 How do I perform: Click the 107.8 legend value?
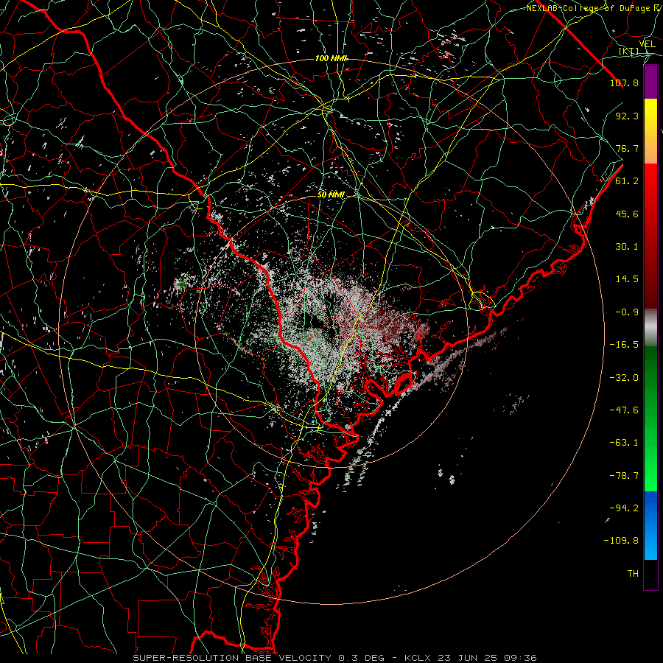624,83
